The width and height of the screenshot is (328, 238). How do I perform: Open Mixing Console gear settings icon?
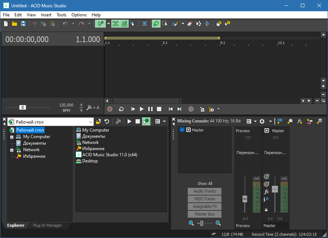pos(262,121)
